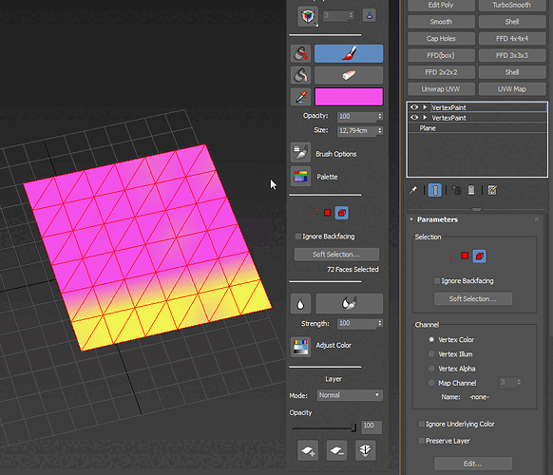This screenshot has width=553, height=475.
Task: Toggle visibility of the second VertexPaint modifier
Action: (x=414, y=118)
